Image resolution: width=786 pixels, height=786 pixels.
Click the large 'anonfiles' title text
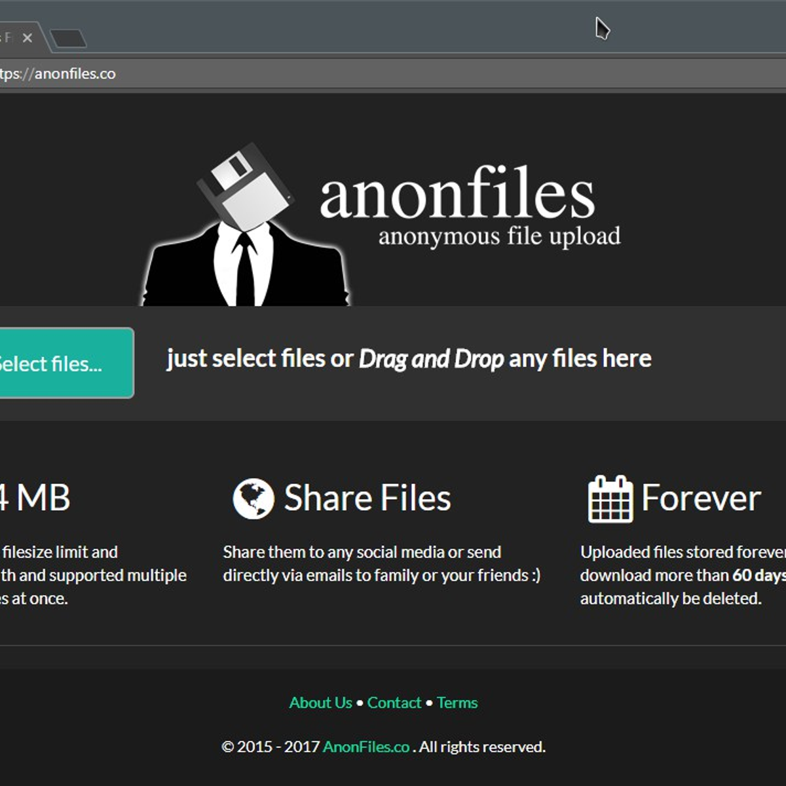(x=457, y=193)
